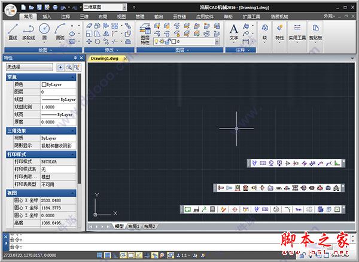
Task: Open the annotation scale 1:1 dropdown
Action: [x=185, y=255]
